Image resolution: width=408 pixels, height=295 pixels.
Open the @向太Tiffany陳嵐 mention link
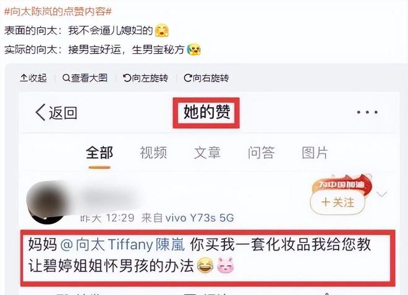(122, 245)
